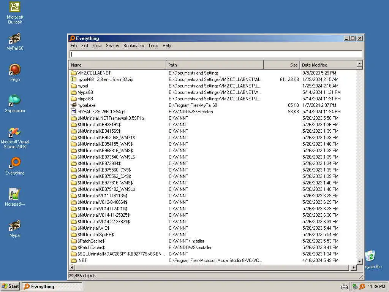Sort results by the Path column header
Viewport: 389px width, 292px height.
[x=215, y=65]
